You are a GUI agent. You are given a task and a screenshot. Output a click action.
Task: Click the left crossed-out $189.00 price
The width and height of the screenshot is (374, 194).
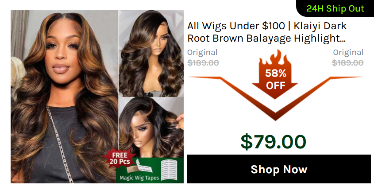pos(203,63)
